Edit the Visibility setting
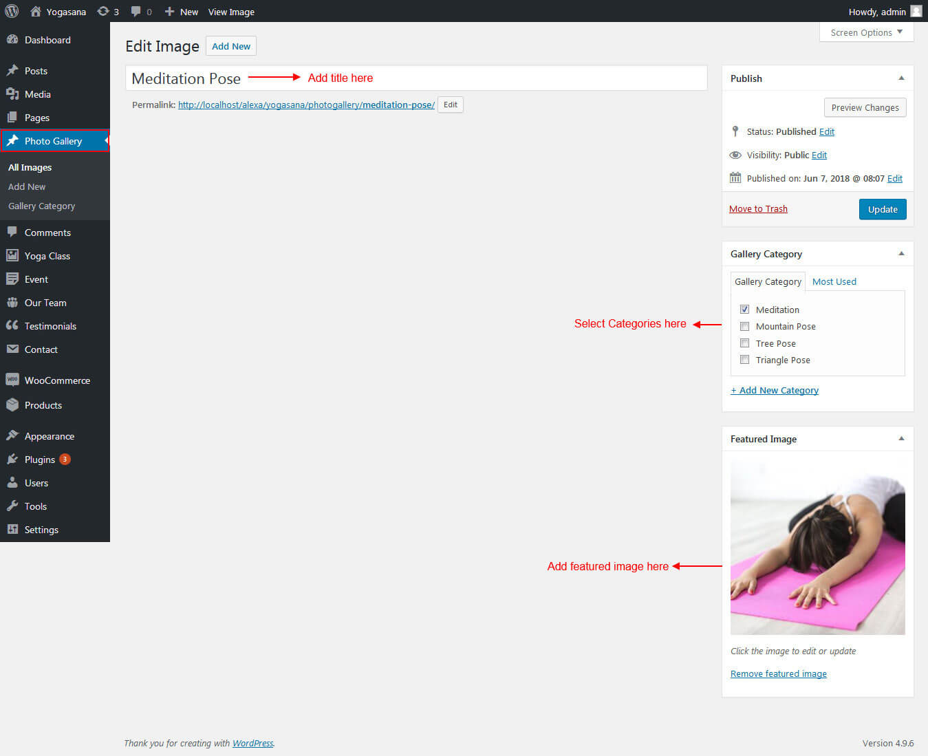Screen dimensions: 928x756 819,155
